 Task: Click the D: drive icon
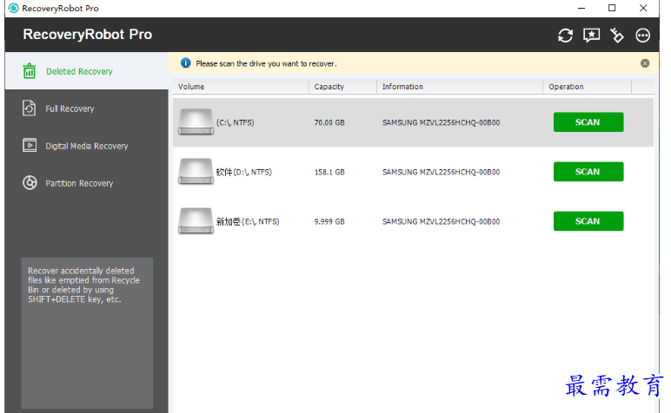[196, 172]
